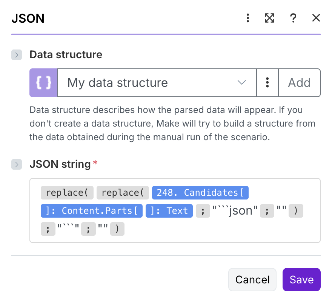The height and width of the screenshot is (300, 332).
Task: Open the My data structure dropdown
Action: click(x=157, y=83)
